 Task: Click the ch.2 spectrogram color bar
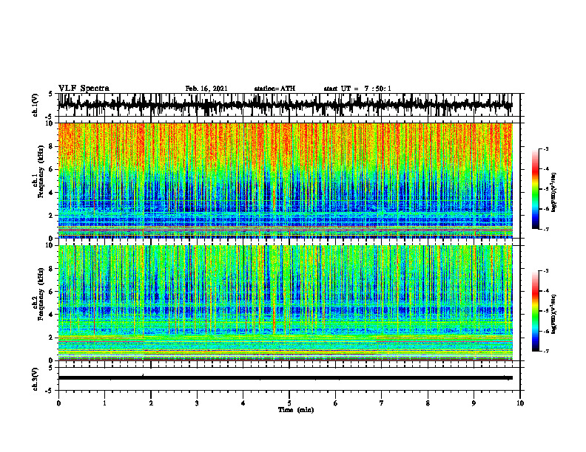pyautogui.click(x=535, y=311)
